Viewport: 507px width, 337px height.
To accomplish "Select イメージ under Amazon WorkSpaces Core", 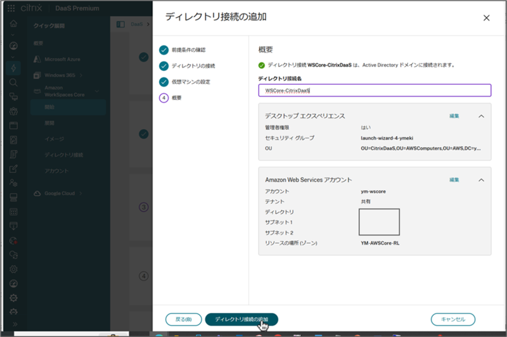I will point(55,139).
